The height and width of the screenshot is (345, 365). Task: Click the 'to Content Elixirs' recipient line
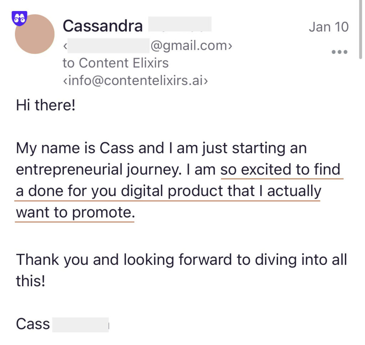(116, 63)
